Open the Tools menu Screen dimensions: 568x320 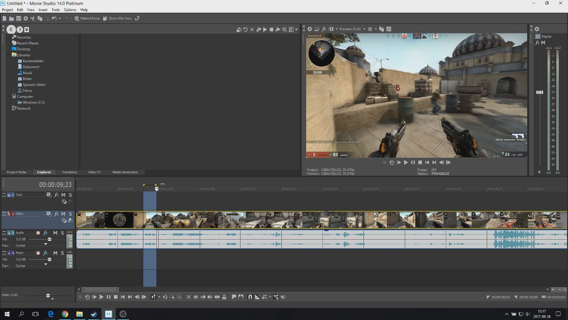pyautogui.click(x=55, y=10)
